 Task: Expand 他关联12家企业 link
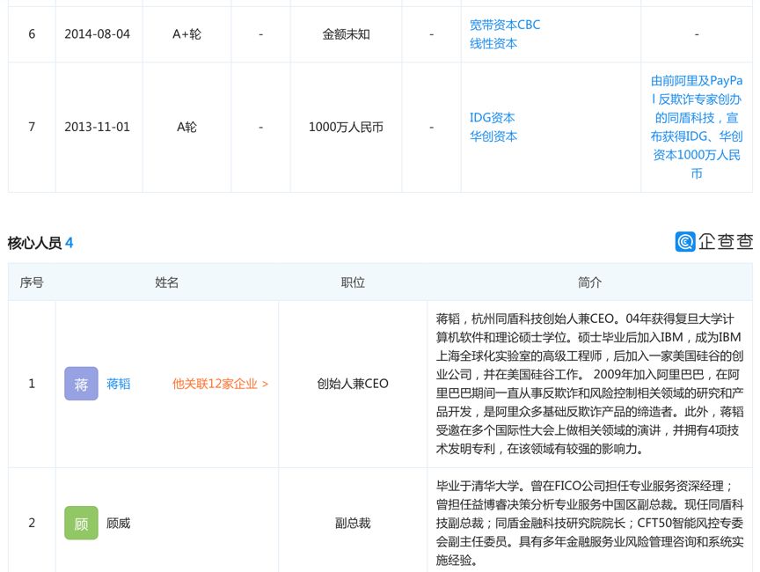click(x=220, y=384)
